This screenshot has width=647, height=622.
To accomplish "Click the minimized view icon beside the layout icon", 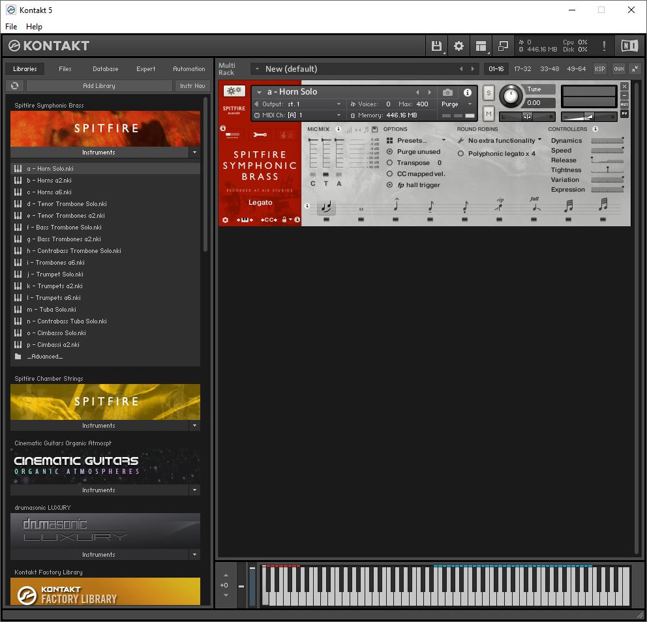I will [x=503, y=46].
